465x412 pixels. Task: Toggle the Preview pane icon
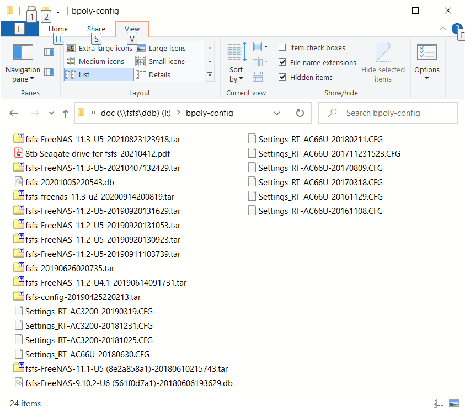[x=49, y=52]
